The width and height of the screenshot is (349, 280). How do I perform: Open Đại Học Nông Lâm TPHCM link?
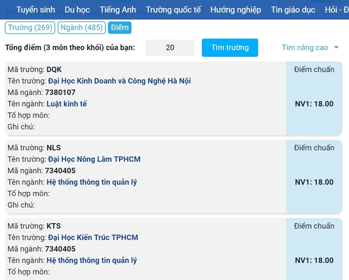pos(94,160)
